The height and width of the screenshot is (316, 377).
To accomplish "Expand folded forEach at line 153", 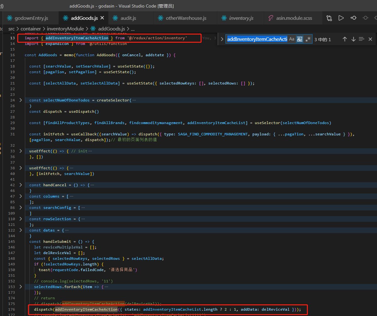I will pyautogui.click(x=21, y=287).
